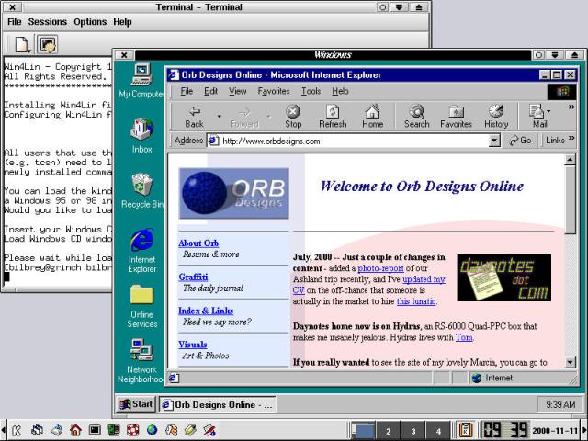Viewport: 588px width, 441px height.
Task: Open the 'this lunatic' hyperlink
Action: tap(416, 301)
